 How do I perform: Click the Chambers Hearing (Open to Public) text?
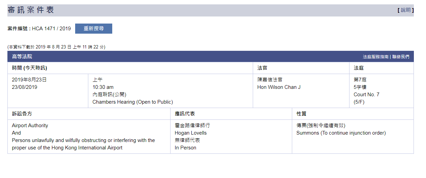click(x=132, y=102)
